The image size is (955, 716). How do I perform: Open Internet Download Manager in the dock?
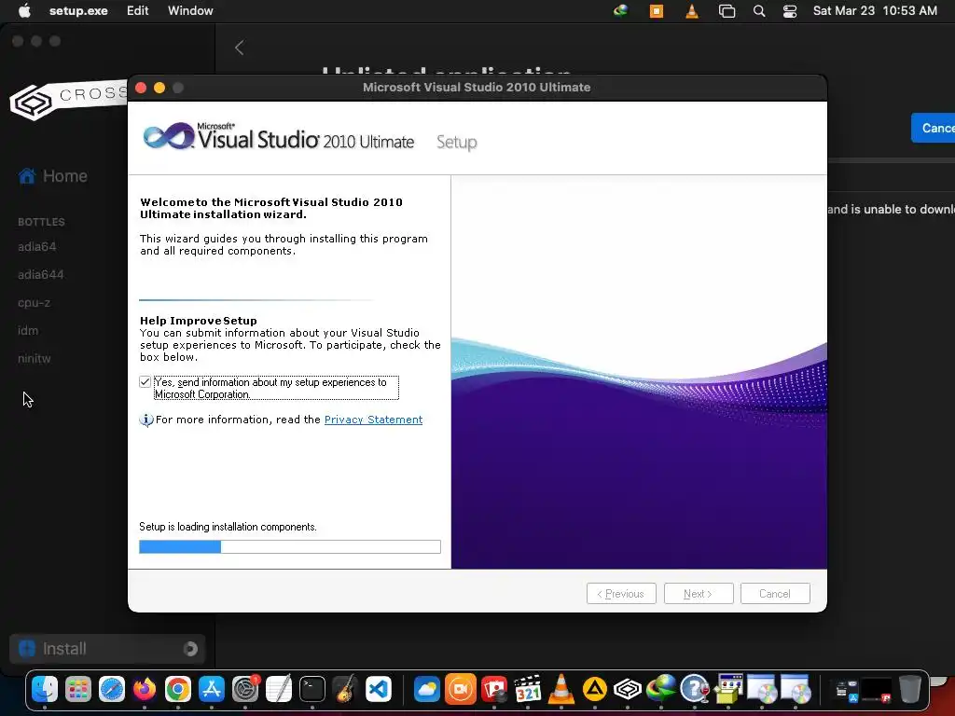[661, 690]
